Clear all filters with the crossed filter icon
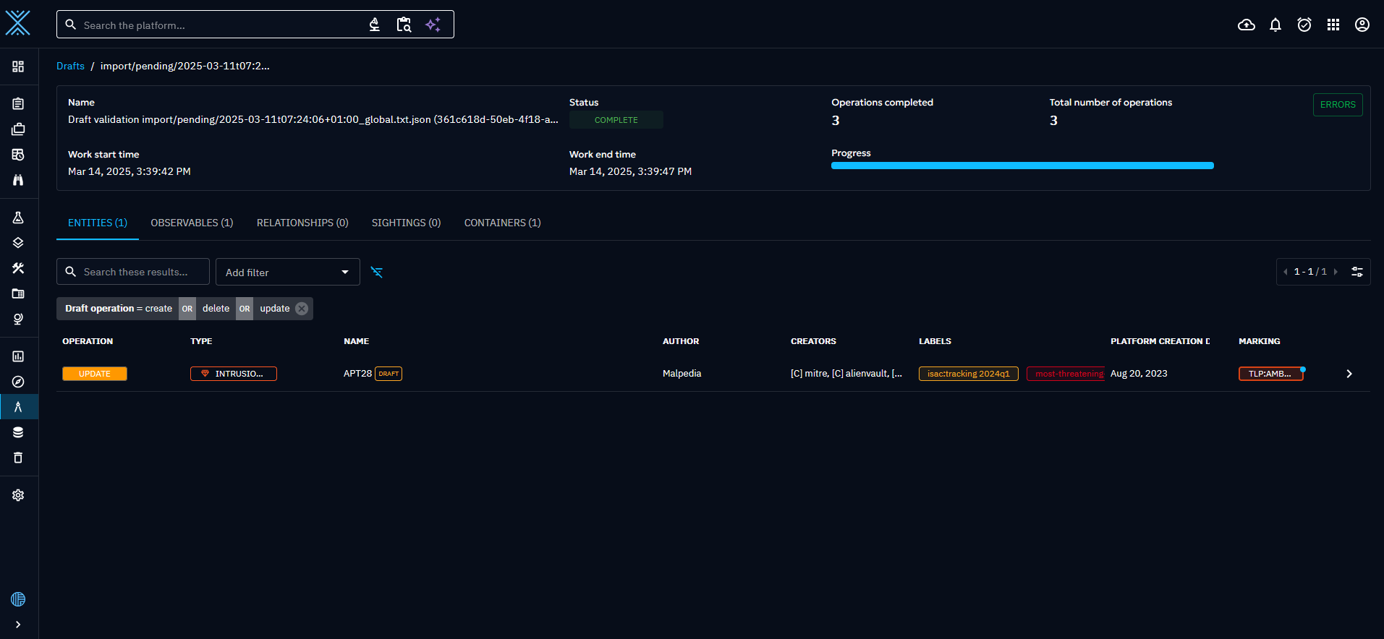 click(377, 272)
